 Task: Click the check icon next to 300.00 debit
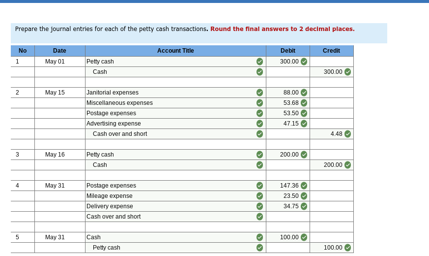click(x=304, y=62)
